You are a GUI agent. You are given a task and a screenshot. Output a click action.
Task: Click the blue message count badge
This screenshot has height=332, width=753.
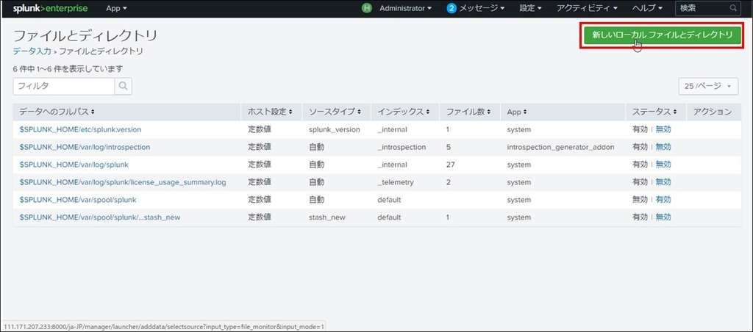pos(451,8)
